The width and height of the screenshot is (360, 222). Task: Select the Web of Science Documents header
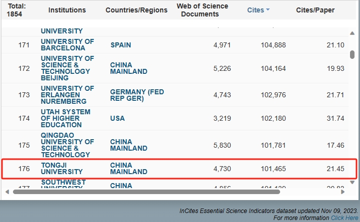click(x=203, y=10)
